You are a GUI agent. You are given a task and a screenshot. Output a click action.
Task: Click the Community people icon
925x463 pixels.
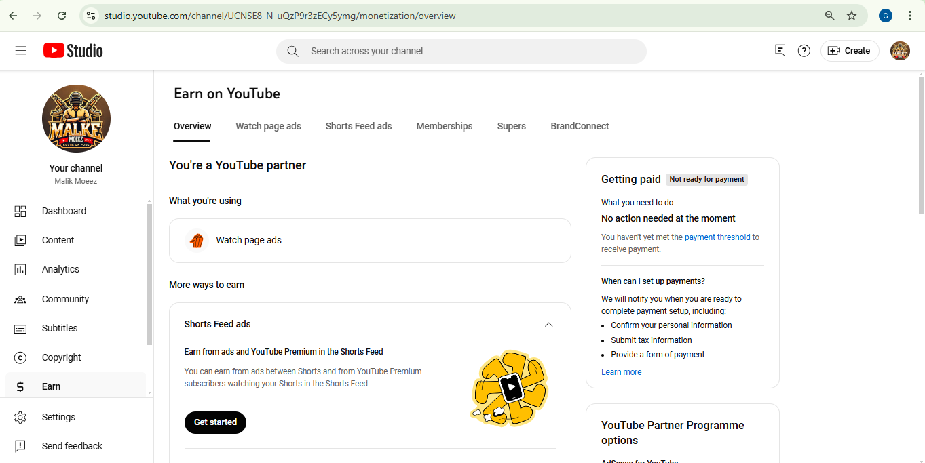(20, 299)
